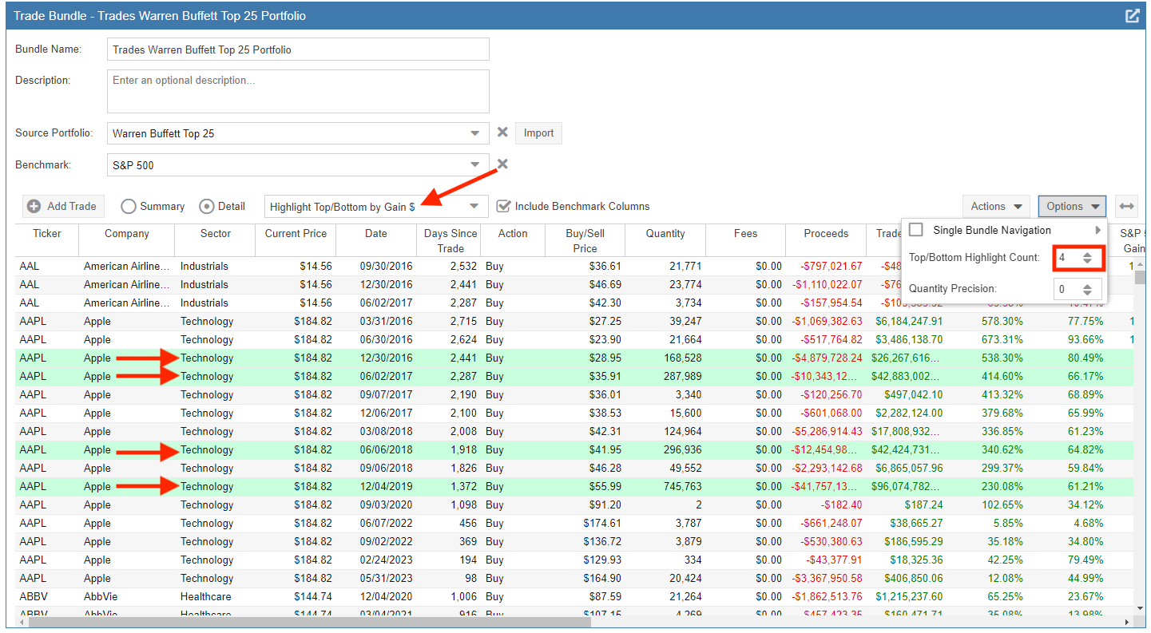Clear the Benchmark selection X icon
Screen dimensions: 1151x633
502,164
